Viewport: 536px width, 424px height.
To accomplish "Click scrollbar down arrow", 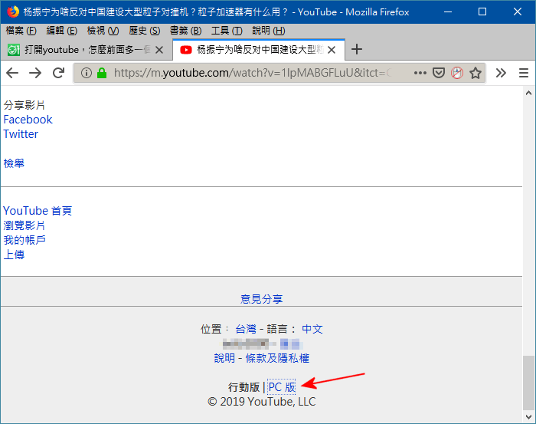I will (528, 417).
